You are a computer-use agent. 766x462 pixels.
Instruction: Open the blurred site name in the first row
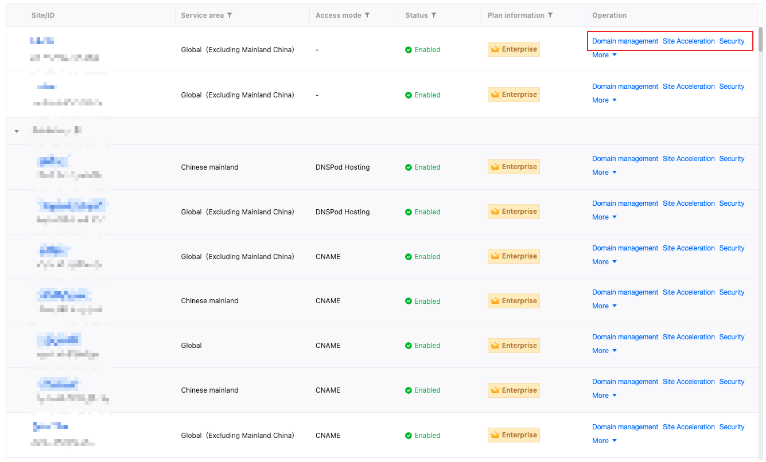pyautogui.click(x=42, y=41)
